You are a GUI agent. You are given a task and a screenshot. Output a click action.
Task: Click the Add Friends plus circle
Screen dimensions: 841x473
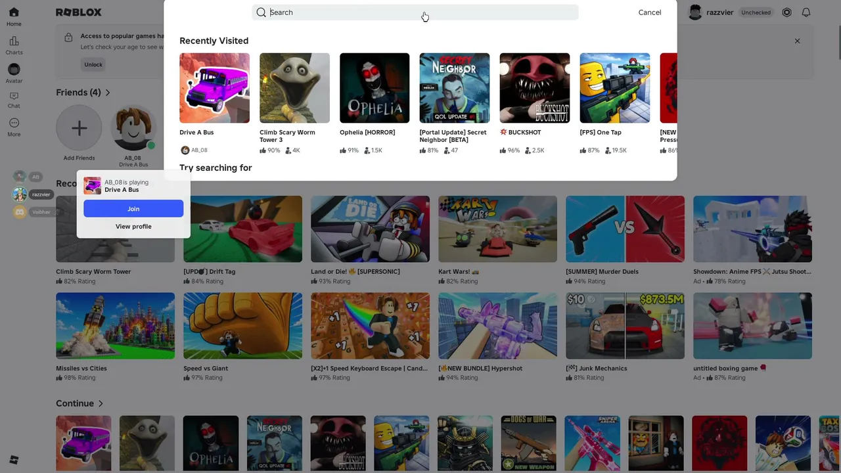point(79,128)
